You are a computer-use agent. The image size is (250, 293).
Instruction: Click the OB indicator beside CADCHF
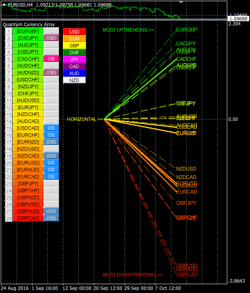click(x=51, y=59)
